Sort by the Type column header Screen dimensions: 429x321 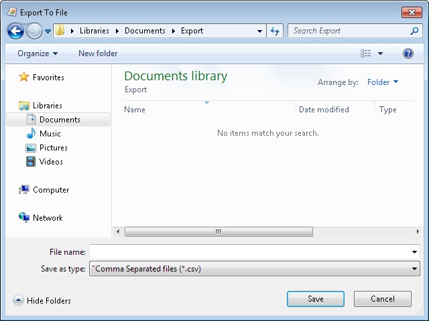point(388,110)
